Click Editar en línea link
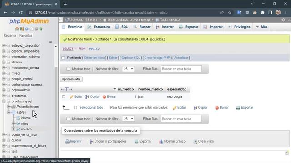This screenshot has width=291, height=163. coord(94,58)
